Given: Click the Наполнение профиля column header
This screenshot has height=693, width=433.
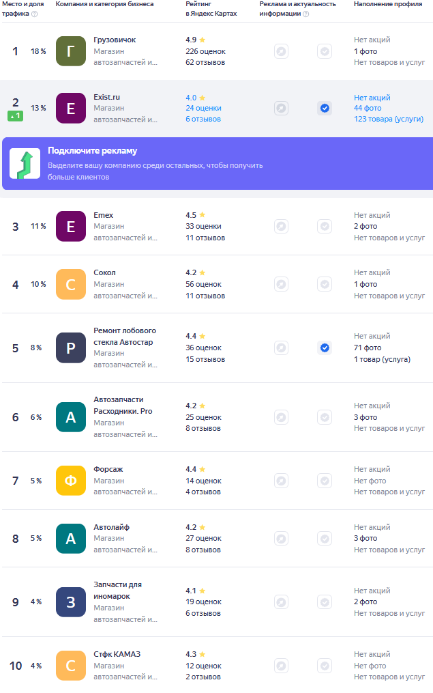Looking at the screenshot, I should click(388, 4).
